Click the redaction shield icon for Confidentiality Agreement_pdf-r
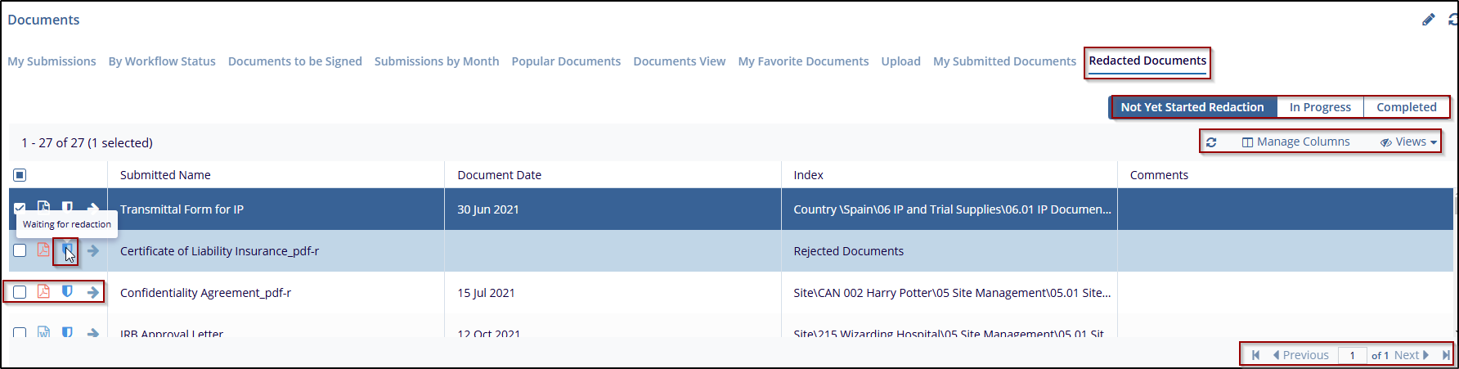The image size is (1459, 369). (x=68, y=292)
